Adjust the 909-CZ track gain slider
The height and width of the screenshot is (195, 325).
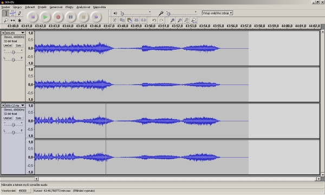(13, 125)
